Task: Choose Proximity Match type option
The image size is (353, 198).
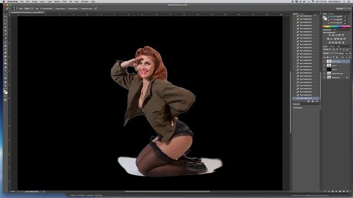Action: pos(46,9)
